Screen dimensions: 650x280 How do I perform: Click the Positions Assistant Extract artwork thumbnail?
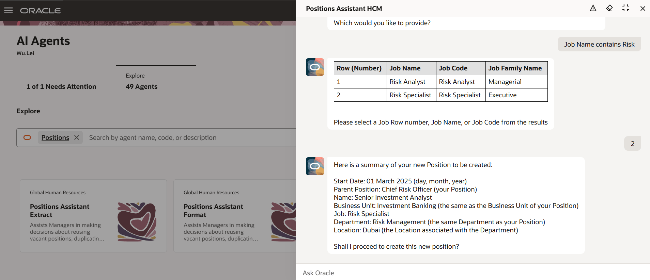point(137,222)
